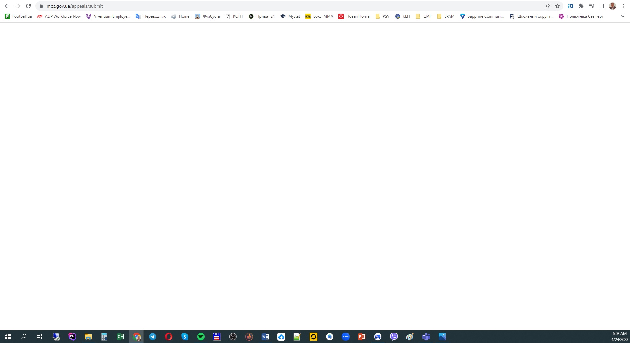Expand the hidden bookmarks overflow chevron
630x343 pixels.
(x=622, y=16)
